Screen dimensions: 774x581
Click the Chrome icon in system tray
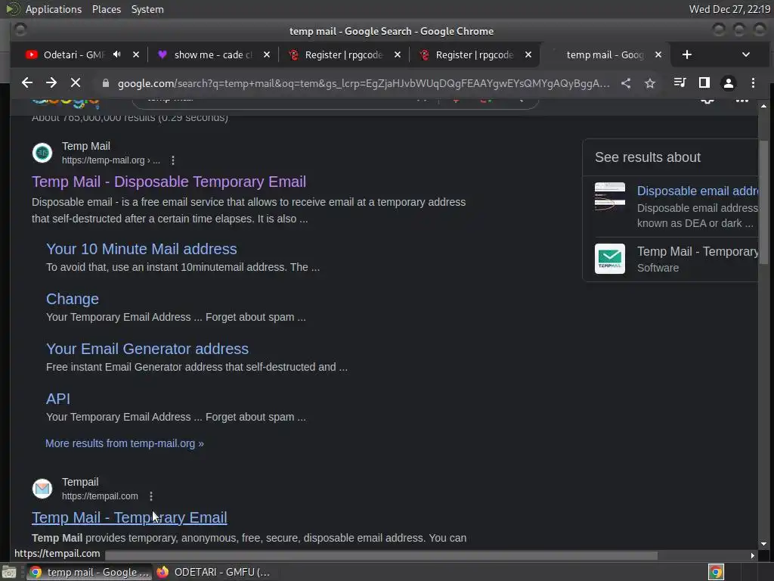(x=716, y=572)
